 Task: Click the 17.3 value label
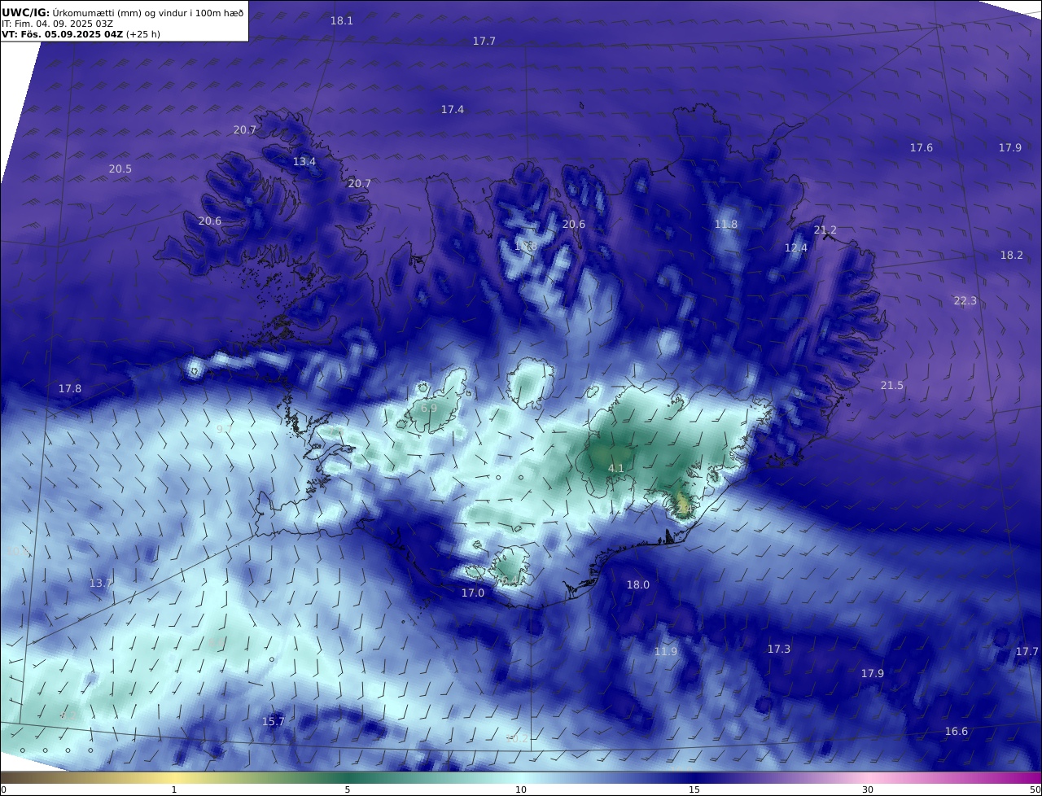[779, 649]
